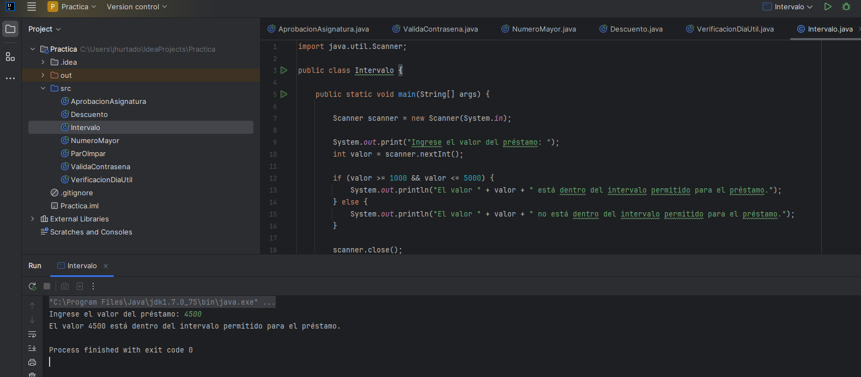
Task: Open ValidaContrasena class in project tree
Action: click(95, 166)
